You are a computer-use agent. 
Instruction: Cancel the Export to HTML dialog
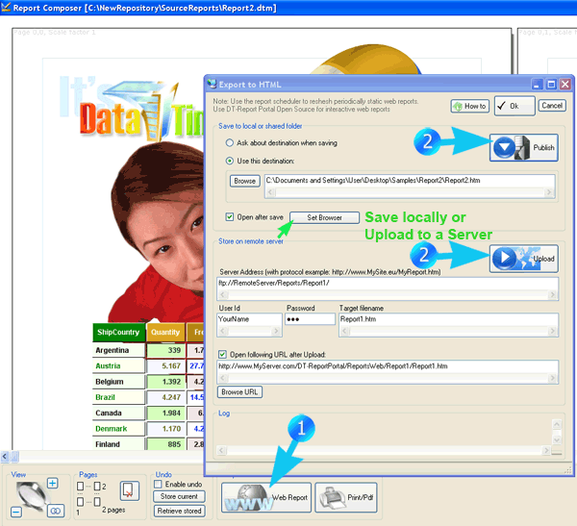tap(552, 106)
